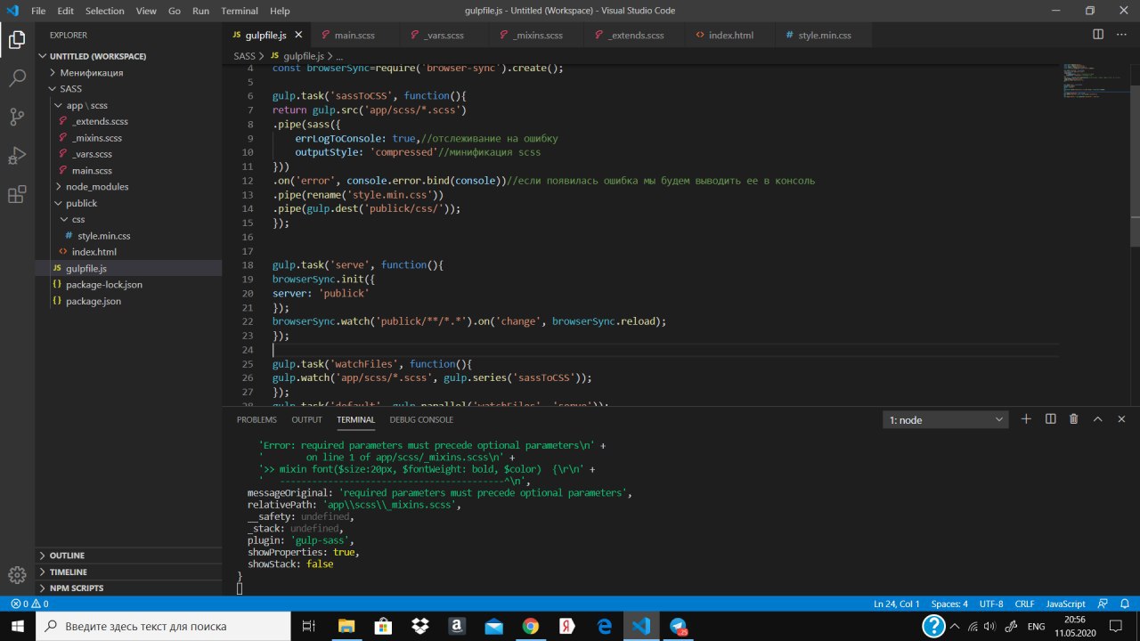Open Yandex browser from taskbar

pos(567,626)
